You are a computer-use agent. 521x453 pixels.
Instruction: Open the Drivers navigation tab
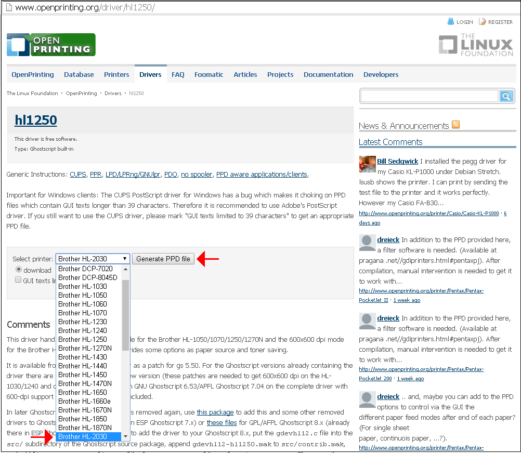pyautogui.click(x=150, y=75)
